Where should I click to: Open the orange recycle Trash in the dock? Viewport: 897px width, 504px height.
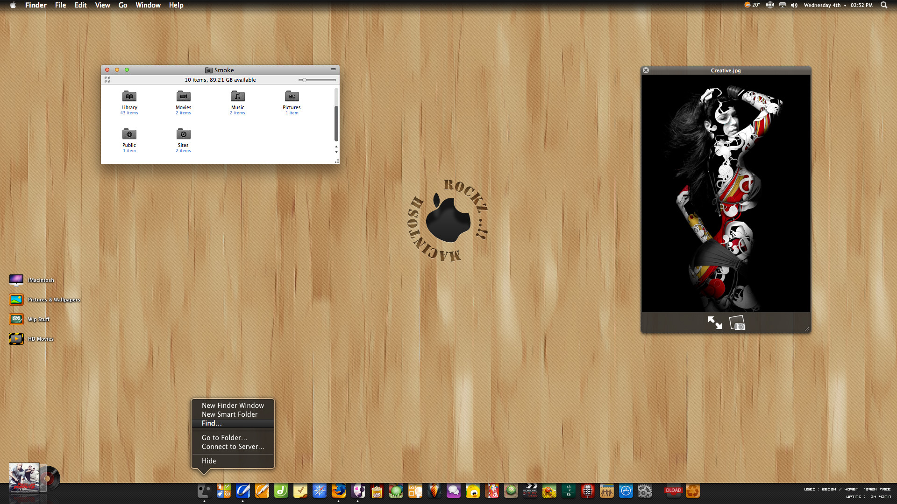pos(693,491)
